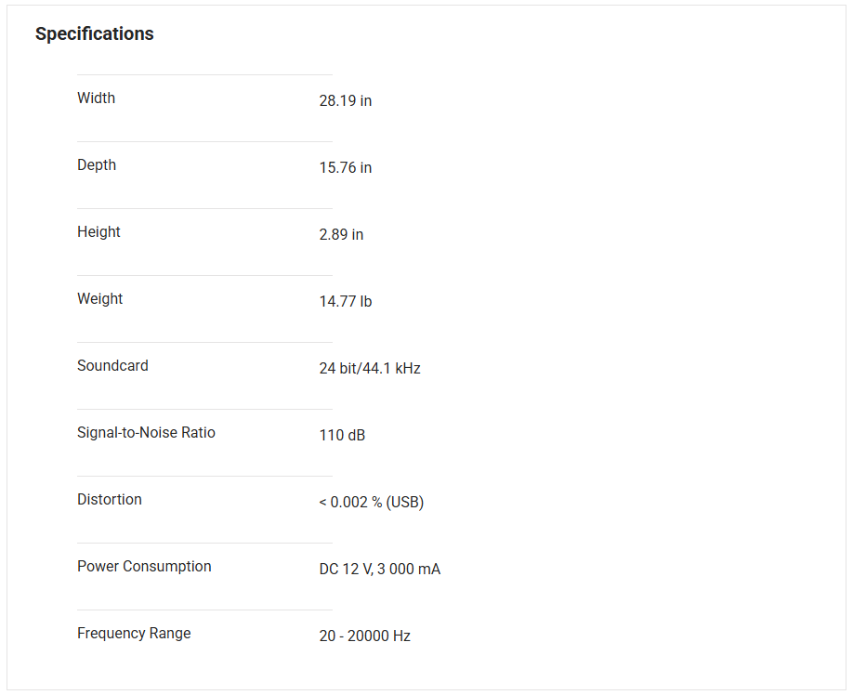The image size is (853, 695).
Task: Select the 20 - 20000 Hz value
Action: [x=365, y=636]
